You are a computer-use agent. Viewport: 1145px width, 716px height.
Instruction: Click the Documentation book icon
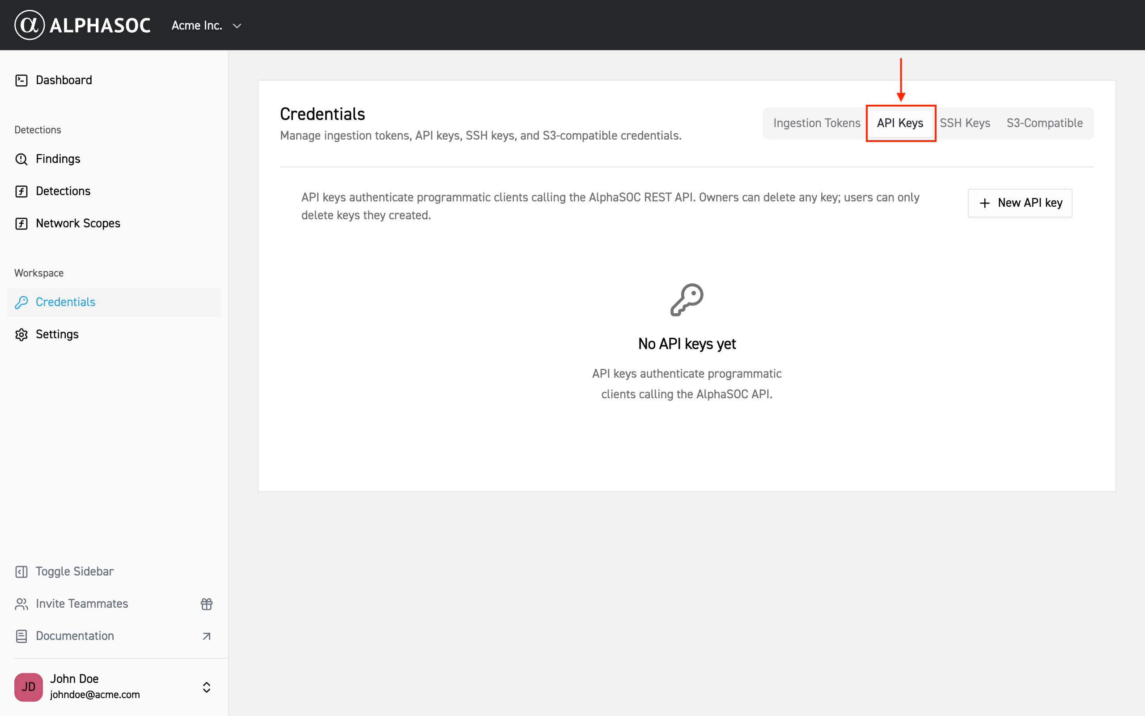[21, 636]
